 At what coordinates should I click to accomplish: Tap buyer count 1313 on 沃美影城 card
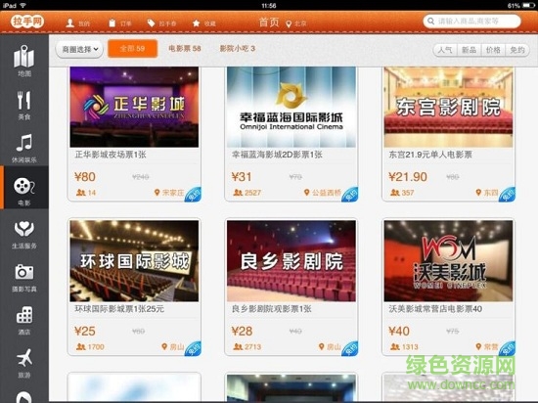pyautogui.click(x=404, y=346)
